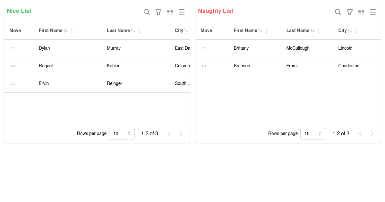Screen dimensions: 385x202
Task: Open City column menu in Naughty List
Action: [x=356, y=31]
